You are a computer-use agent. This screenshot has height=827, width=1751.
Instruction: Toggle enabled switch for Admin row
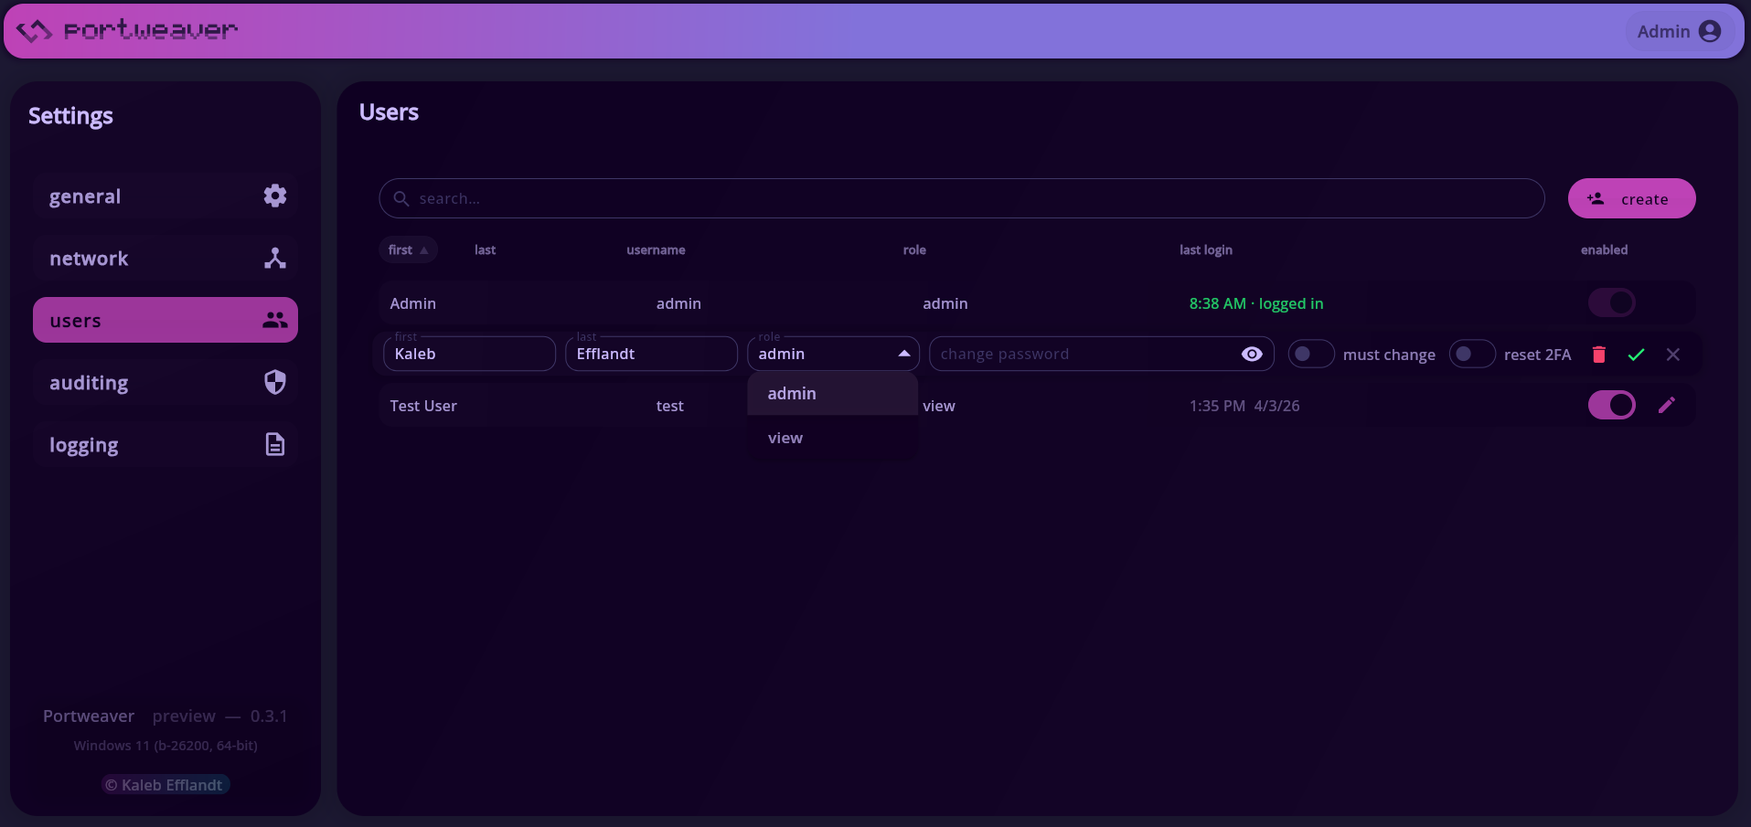click(1611, 302)
